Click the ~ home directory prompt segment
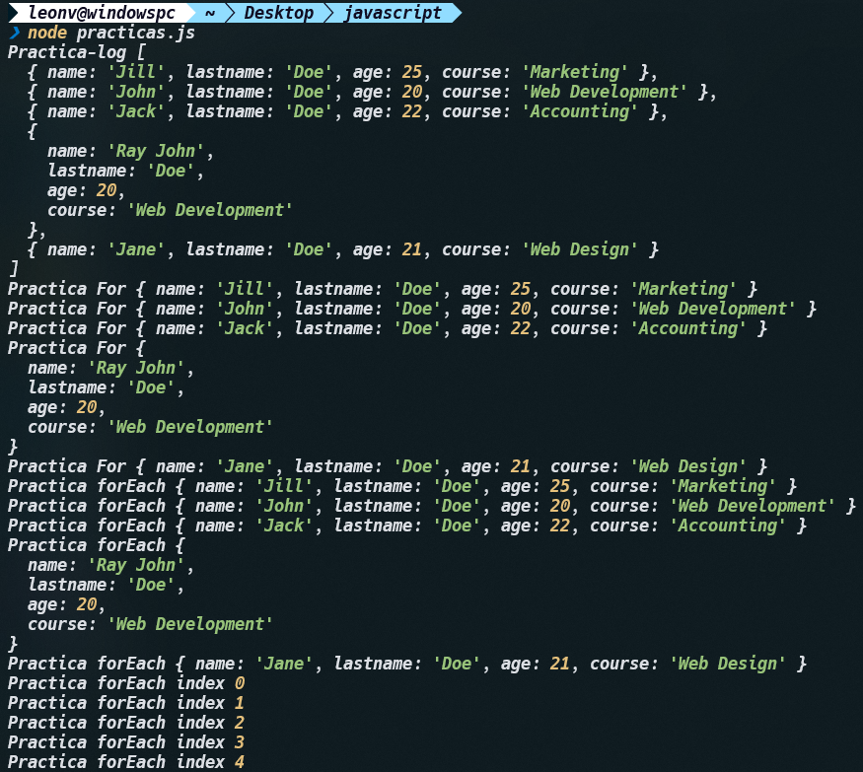Image resolution: width=863 pixels, height=772 pixels. click(210, 13)
